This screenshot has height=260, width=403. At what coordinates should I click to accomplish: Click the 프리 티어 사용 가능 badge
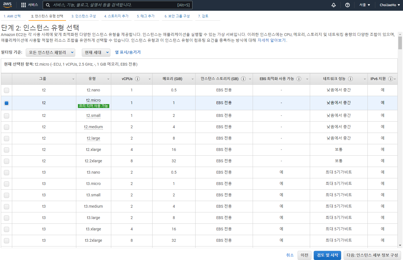tap(93, 106)
